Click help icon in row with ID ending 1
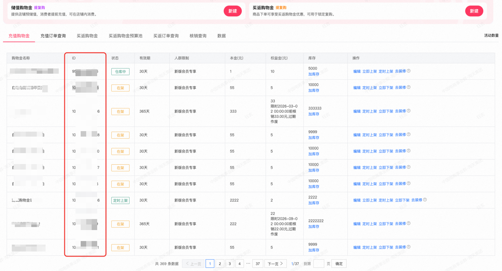The image size is (502, 271). 408,247
